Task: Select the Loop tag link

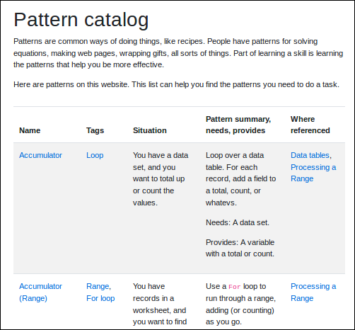Action: click(x=95, y=155)
